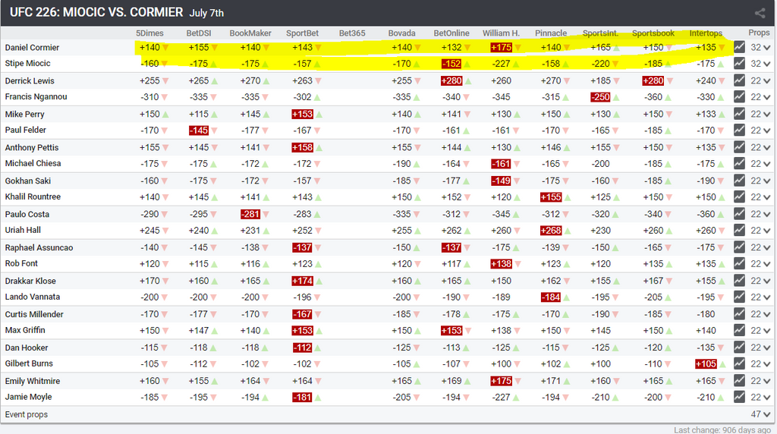Open the UFC 226: Miocic vs. Cormier event title
777x434 pixels.
(x=96, y=12)
